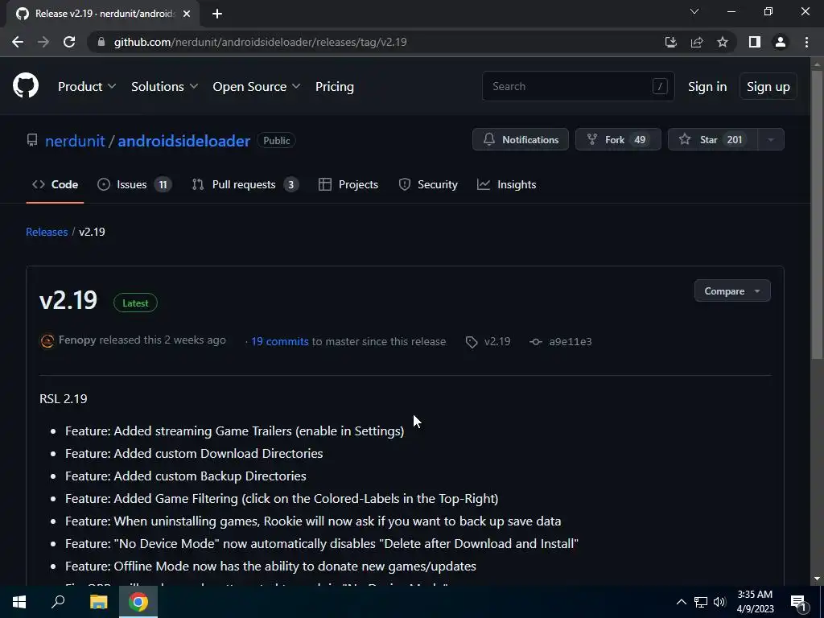Image resolution: width=824 pixels, height=618 pixels.
Task: Expand the Open Source menu
Action: pyautogui.click(x=257, y=87)
